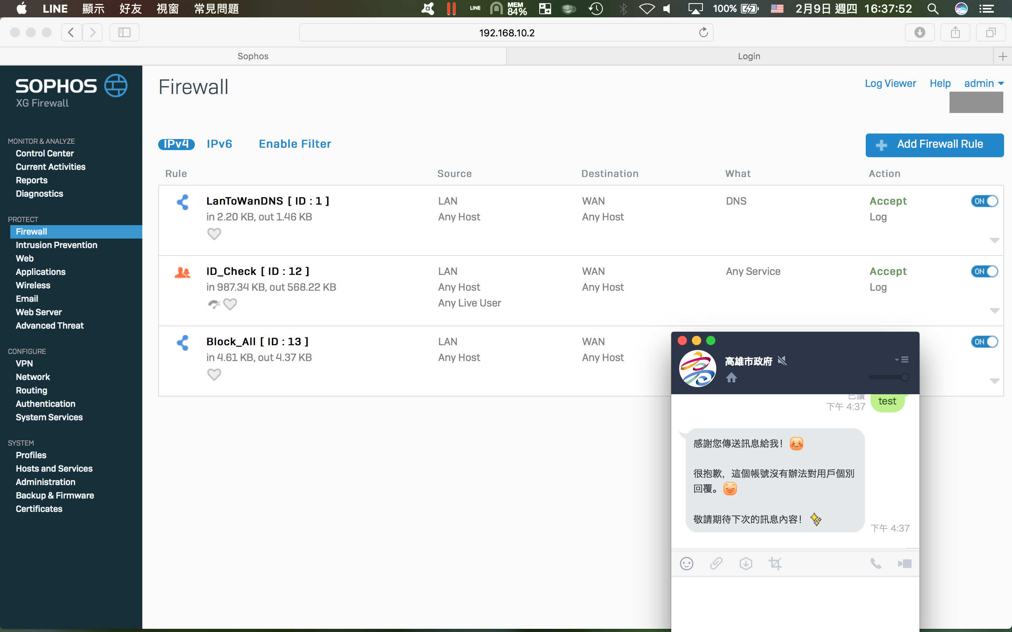Reload the page in Safari address bar
Viewport: 1012px width, 632px height.
[703, 32]
